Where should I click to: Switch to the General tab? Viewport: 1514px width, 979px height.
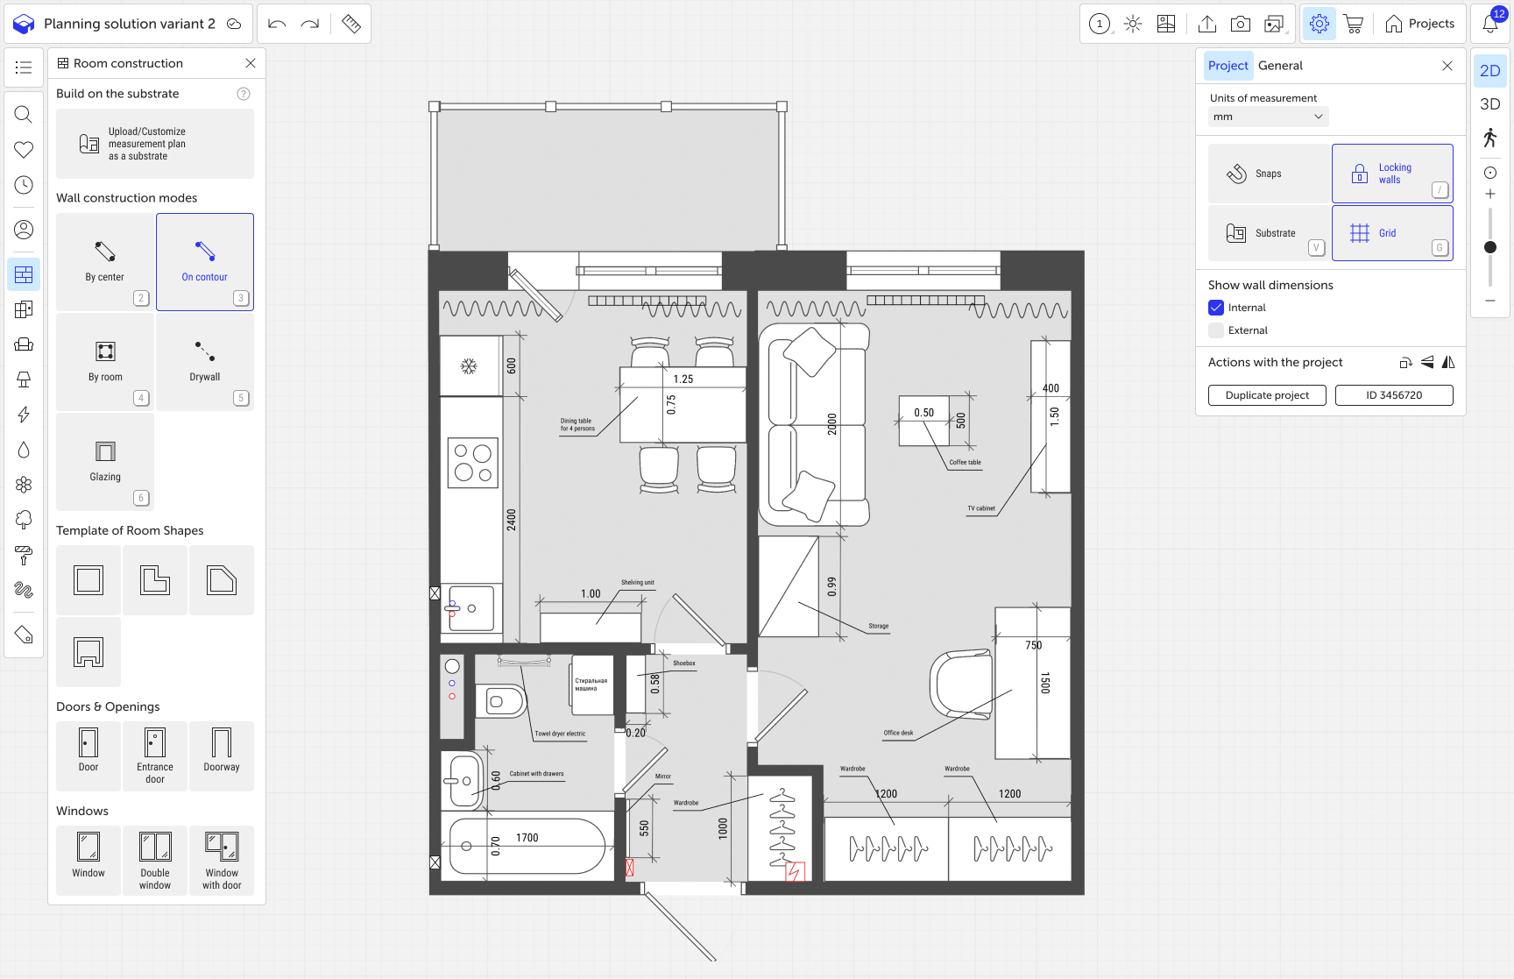point(1280,66)
